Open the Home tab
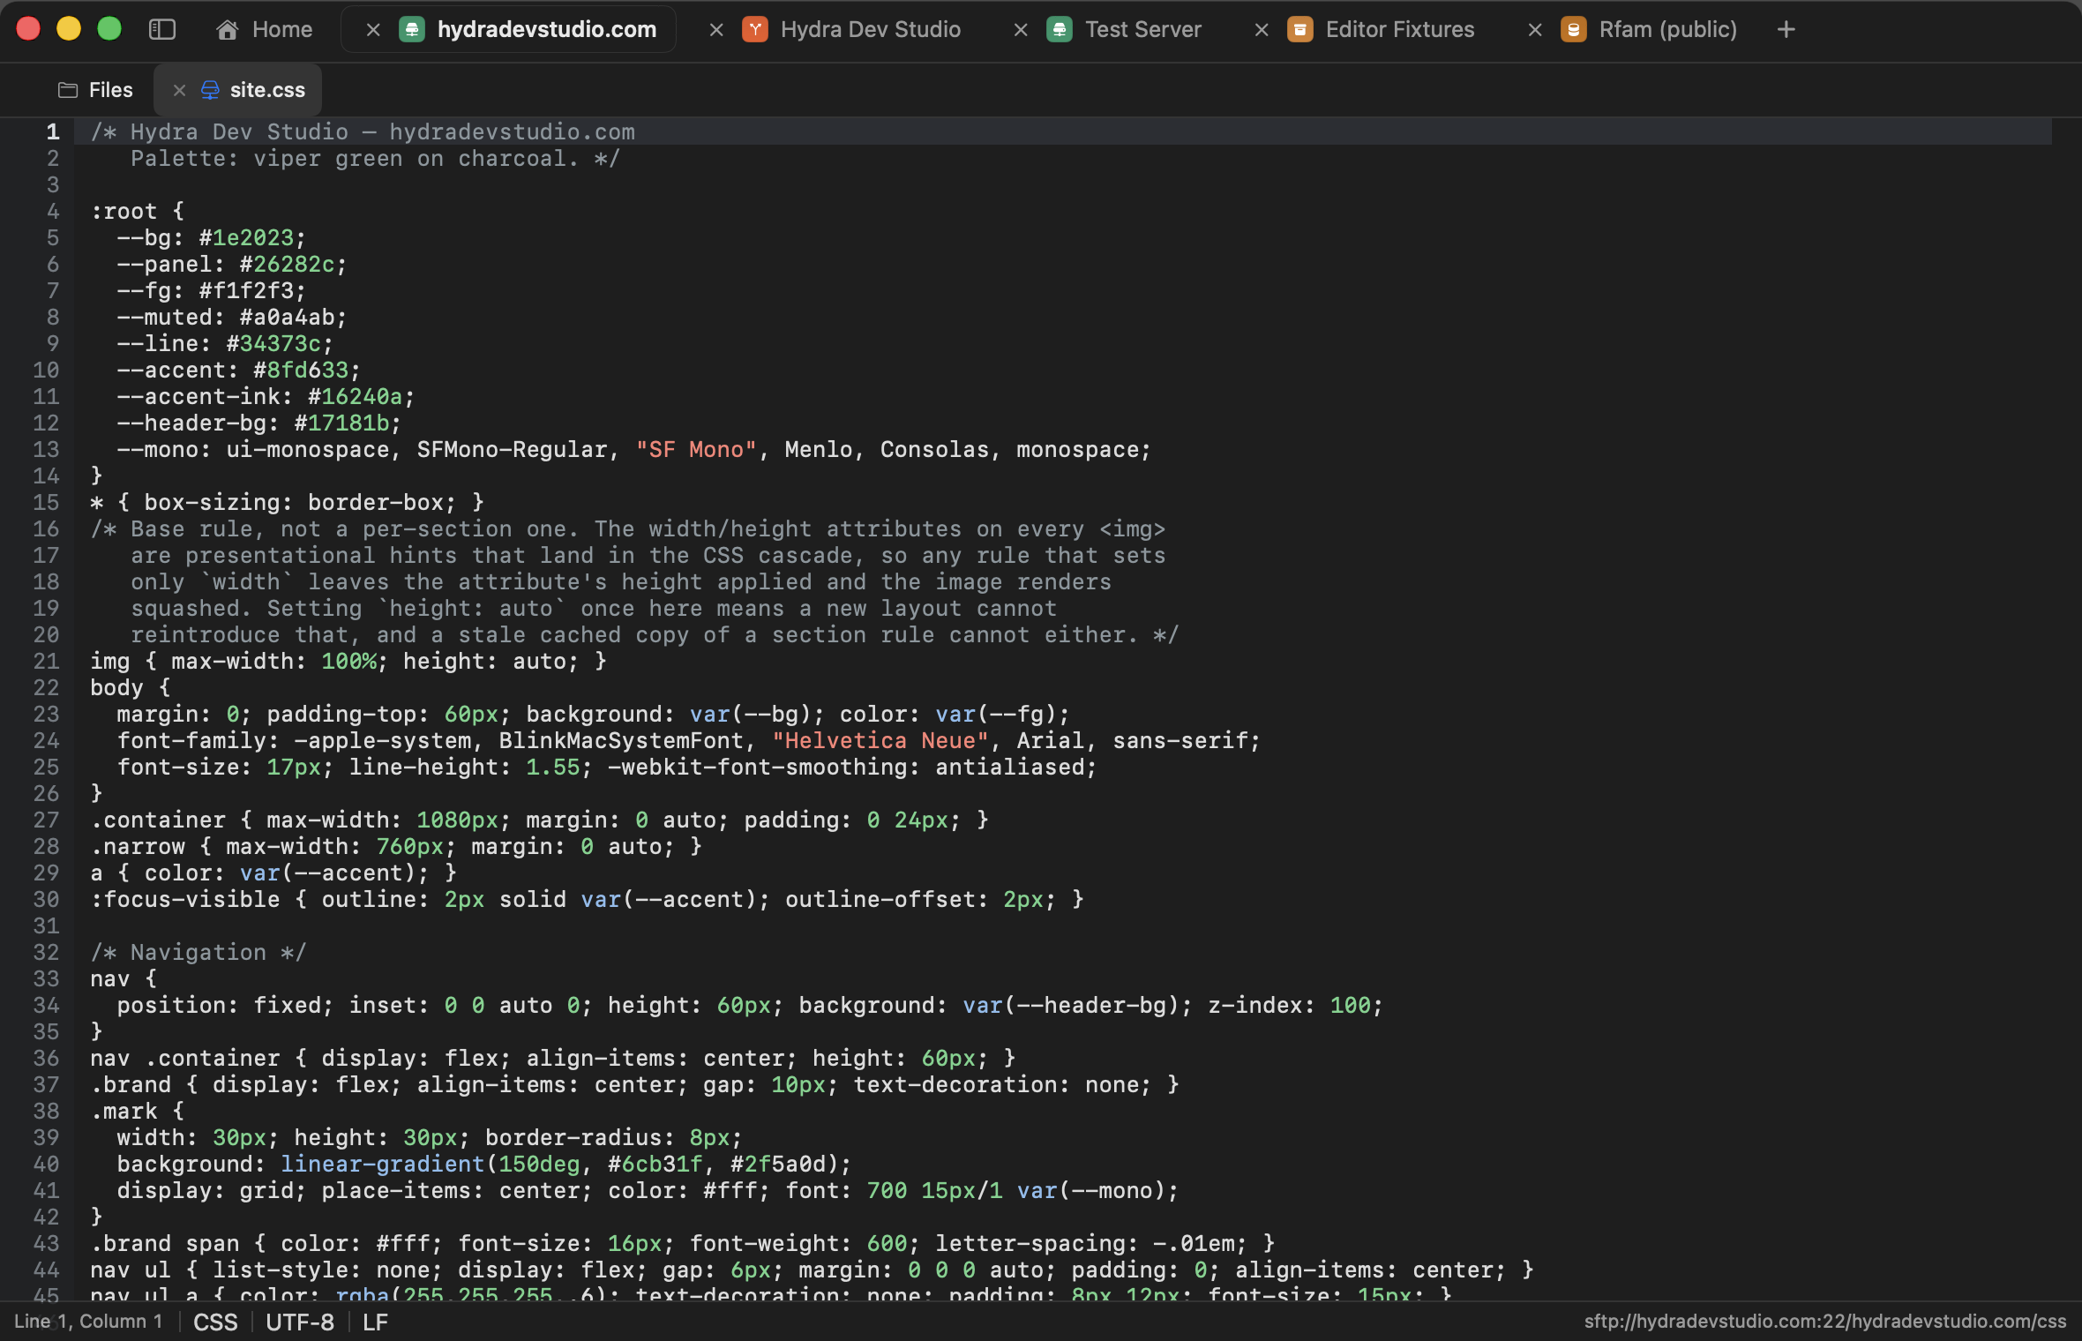This screenshot has width=2082, height=1341. point(264,29)
